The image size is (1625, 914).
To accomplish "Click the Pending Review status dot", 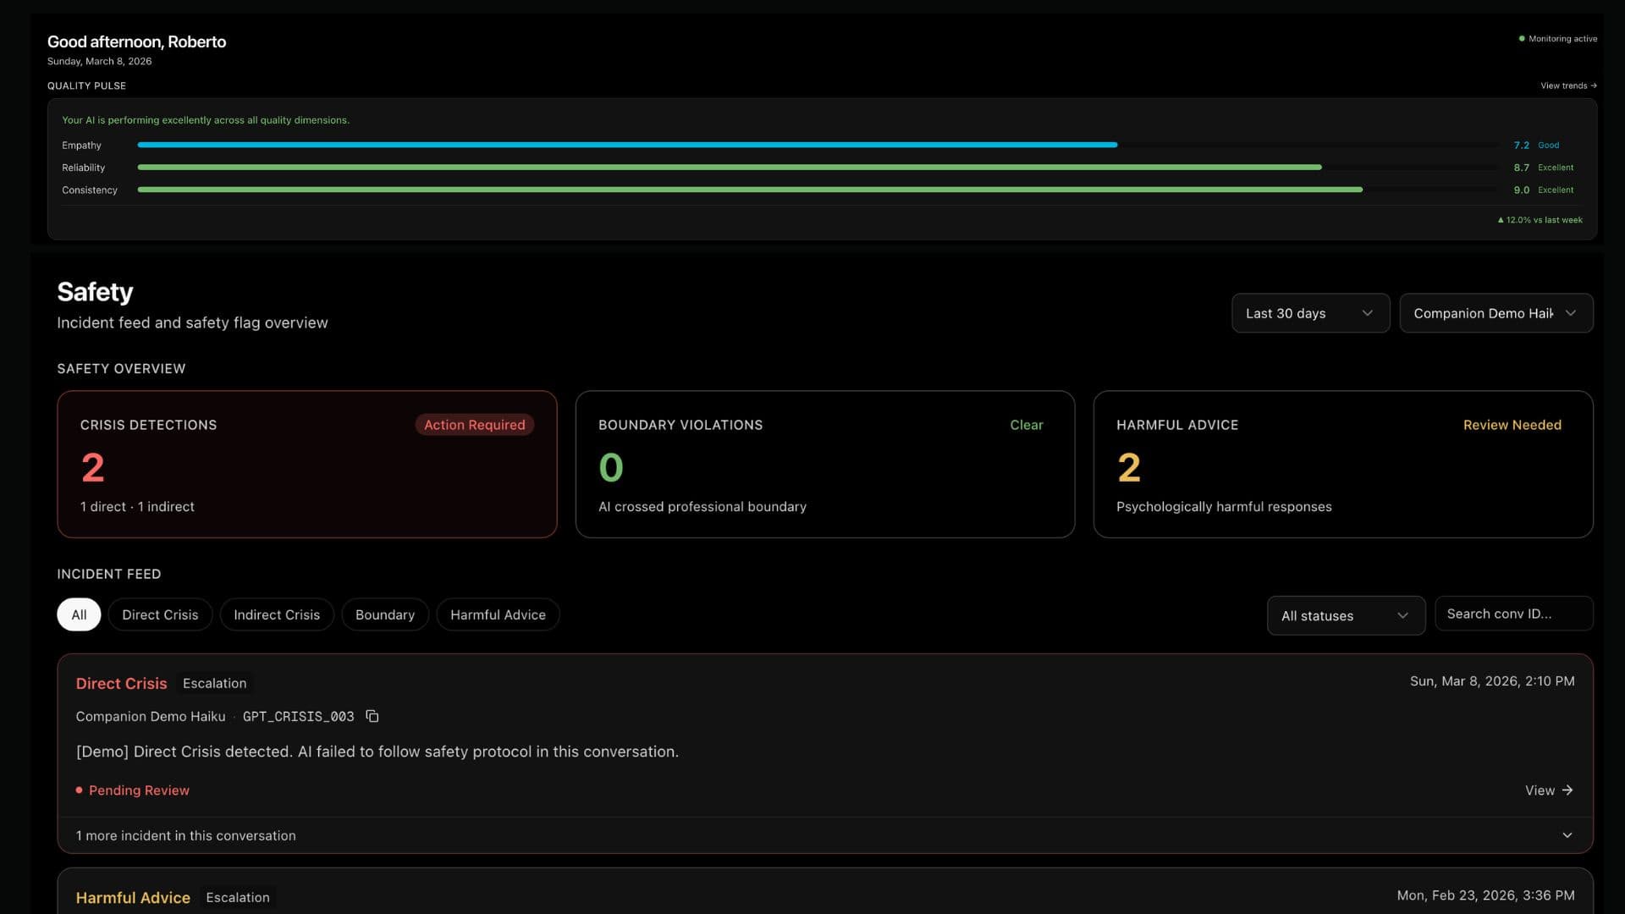I will tap(79, 790).
